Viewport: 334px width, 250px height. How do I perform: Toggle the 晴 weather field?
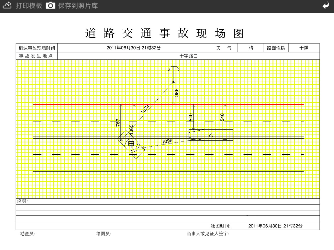pyautogui.click(x=250, y=48)
